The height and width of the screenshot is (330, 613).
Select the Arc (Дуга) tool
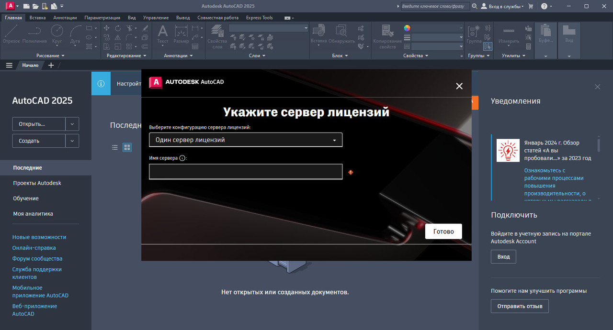coord(75,34)
